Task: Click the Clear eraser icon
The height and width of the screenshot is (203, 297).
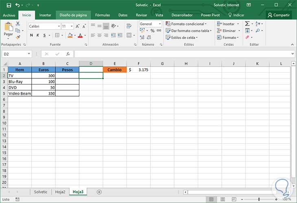Action: (x=247, y=37)
